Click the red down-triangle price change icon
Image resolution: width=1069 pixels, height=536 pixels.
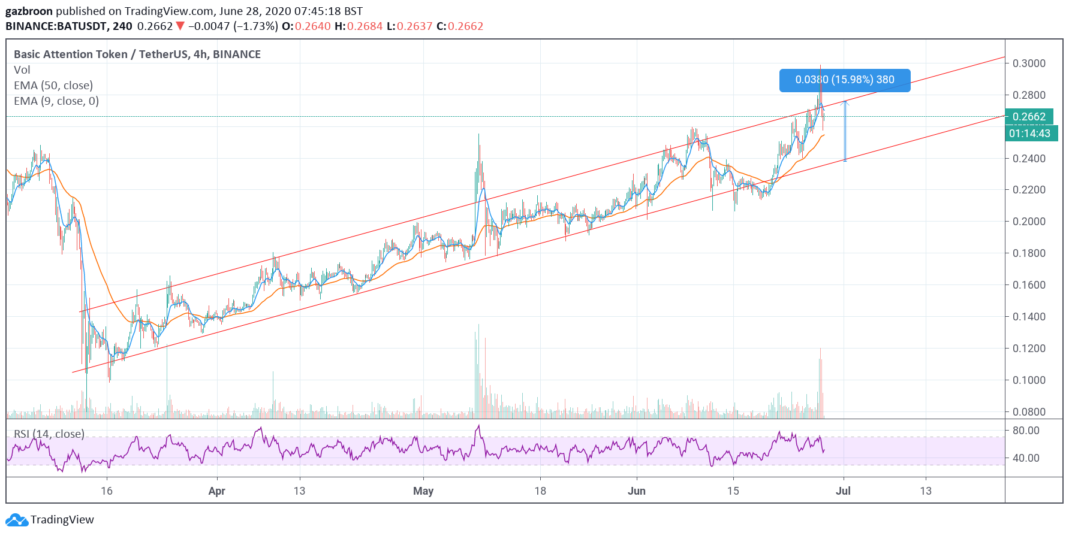click(180, 26)
